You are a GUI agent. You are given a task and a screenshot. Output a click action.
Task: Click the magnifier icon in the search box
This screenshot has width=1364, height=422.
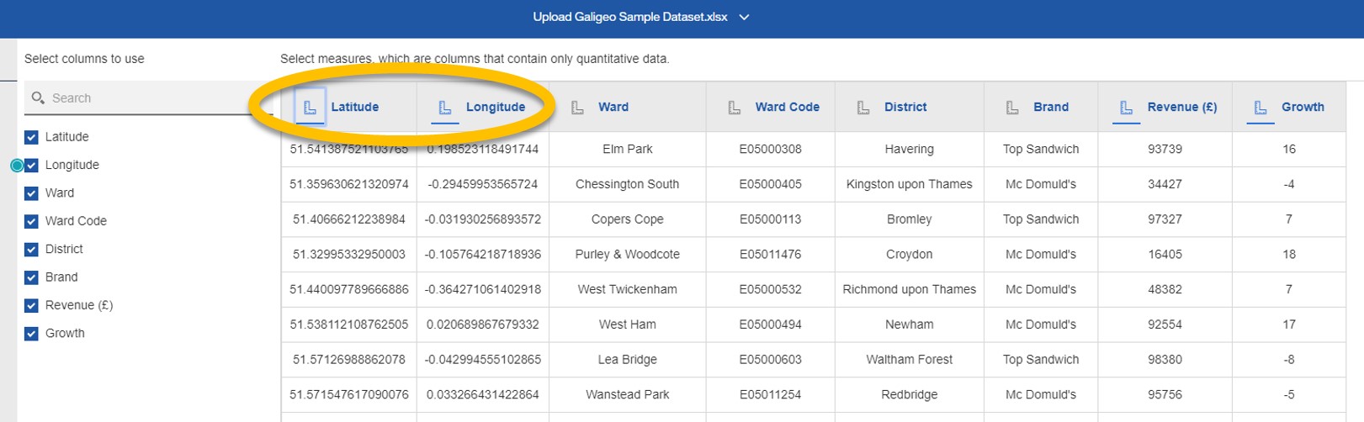click(38, 98)
